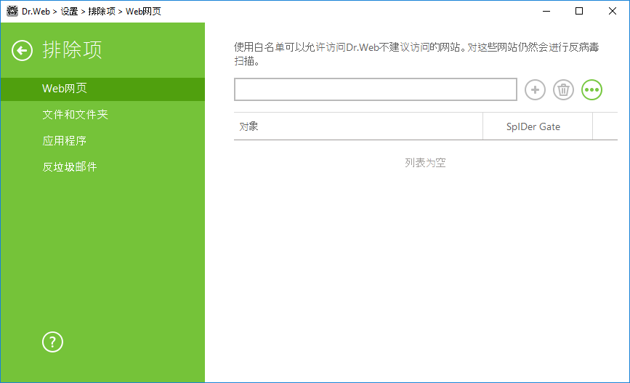Click the plus icon to add website

pos(535,89)
